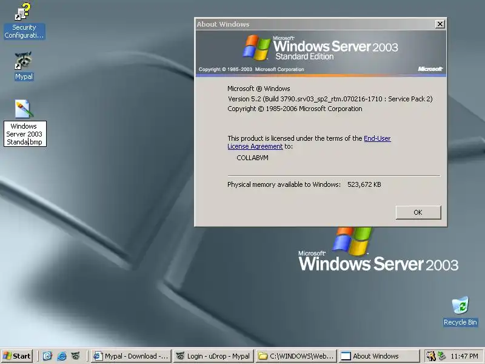The height and width of the screenshot is (364, 485).
Task: Click the first system tray icon with keys
Action: [430, 356]
